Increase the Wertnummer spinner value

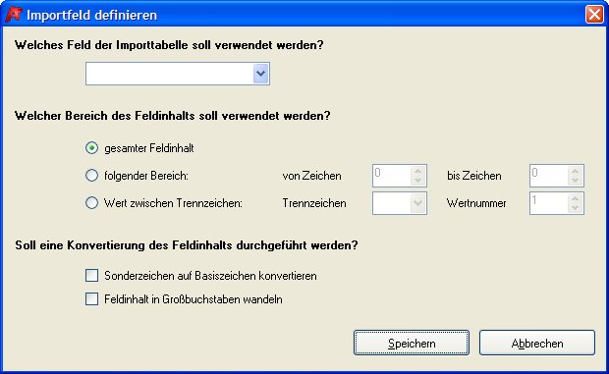click(576, 198)
